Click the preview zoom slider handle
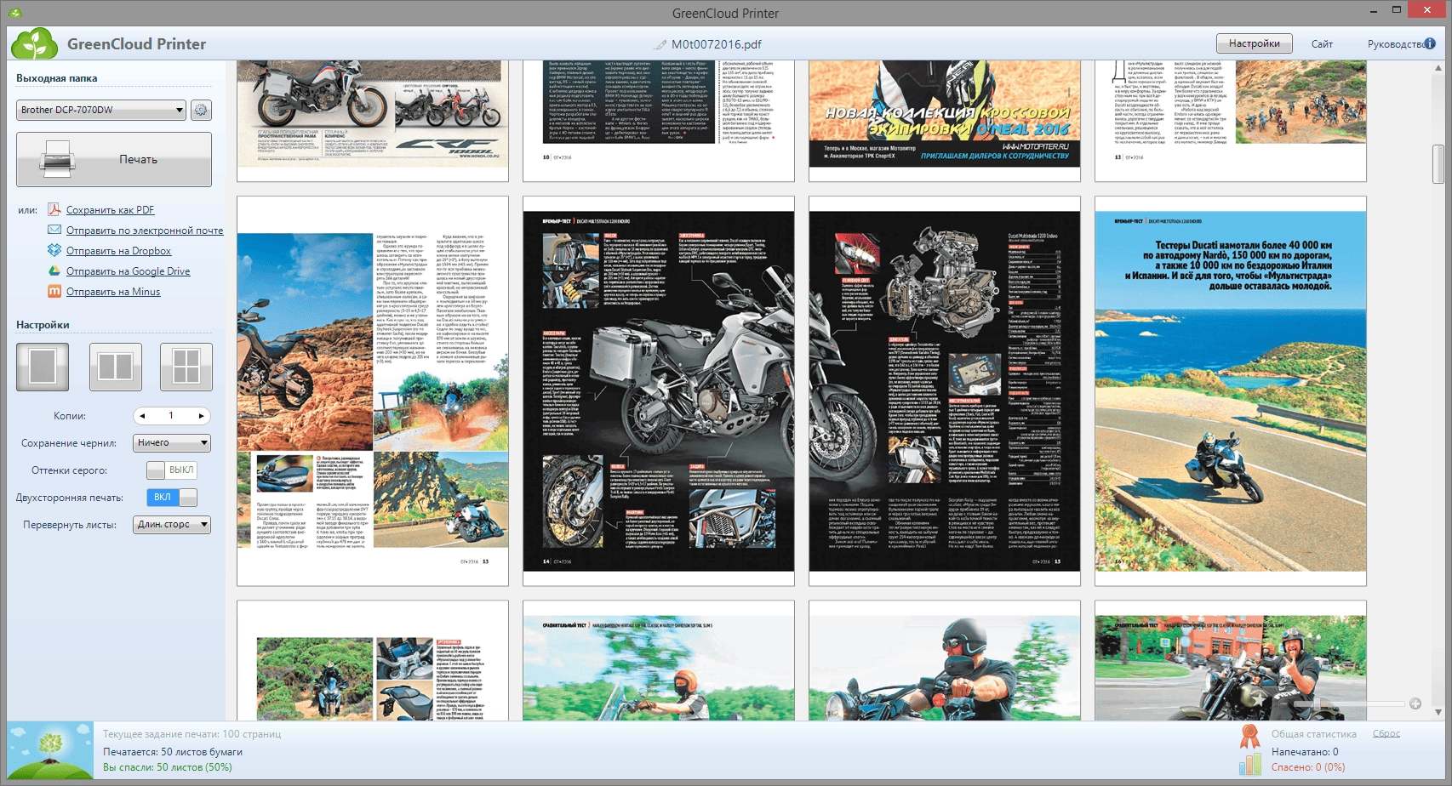Image resolution: width=1452 pixels, height=786 pixels. (1318, 703)
